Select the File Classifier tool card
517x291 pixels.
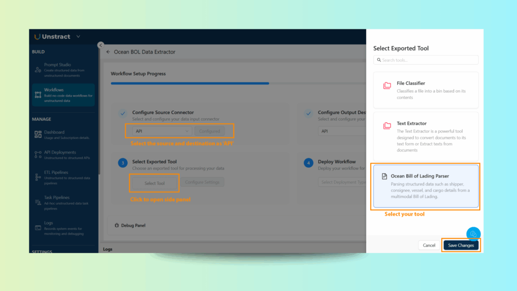pyautogui.click(x=426, y=90)
